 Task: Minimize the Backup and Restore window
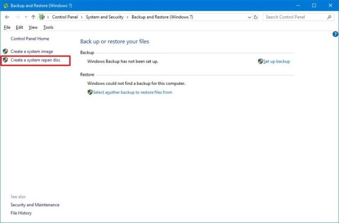pyautogui.click(x=298, y=6)
